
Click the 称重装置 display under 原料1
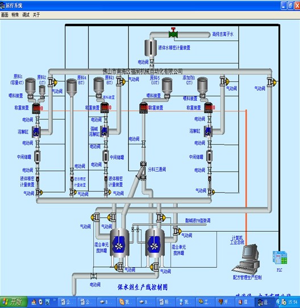(36, 108)
